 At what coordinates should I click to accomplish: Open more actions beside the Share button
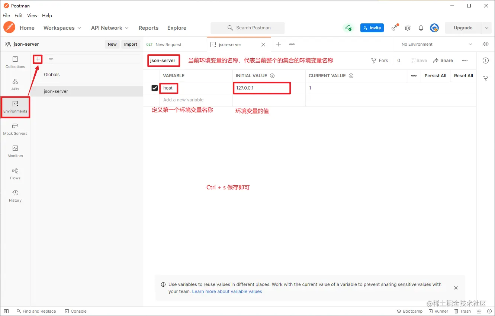tap(465, 61)
